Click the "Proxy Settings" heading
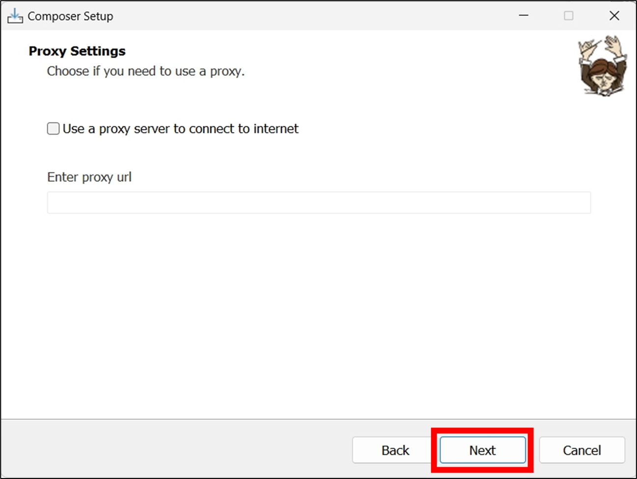 click(x=77, y=51)
